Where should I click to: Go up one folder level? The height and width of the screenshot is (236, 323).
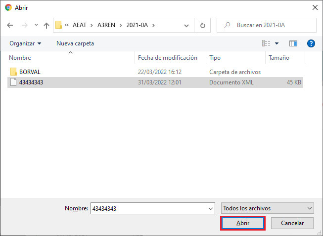tap(46, 25)
